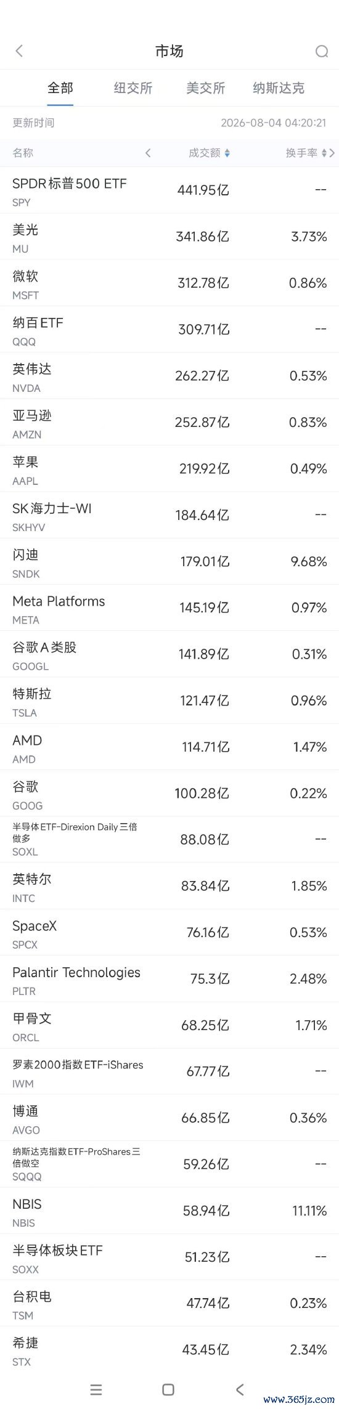Show more columns with right chevron
This screenshot has height=1409, width=339.
(x=333, y=153)
